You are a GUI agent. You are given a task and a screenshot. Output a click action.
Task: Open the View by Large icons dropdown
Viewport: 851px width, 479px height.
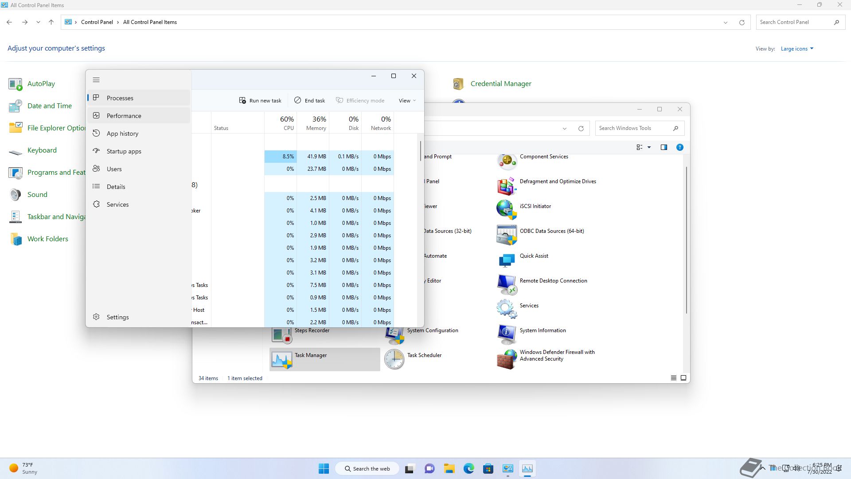click(x=797, y=49)
